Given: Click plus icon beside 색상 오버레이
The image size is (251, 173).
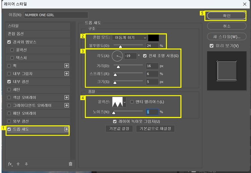Looking at the screenshot, I should coord(67,97).
